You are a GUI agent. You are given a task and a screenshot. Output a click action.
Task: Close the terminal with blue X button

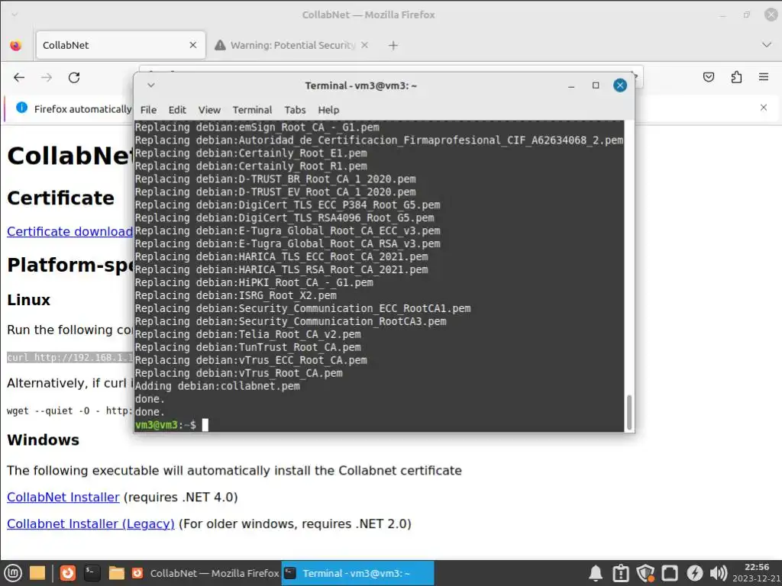coord(620,85)
